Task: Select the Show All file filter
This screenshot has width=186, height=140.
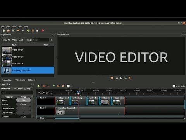Action: click(x=6, y=40)
